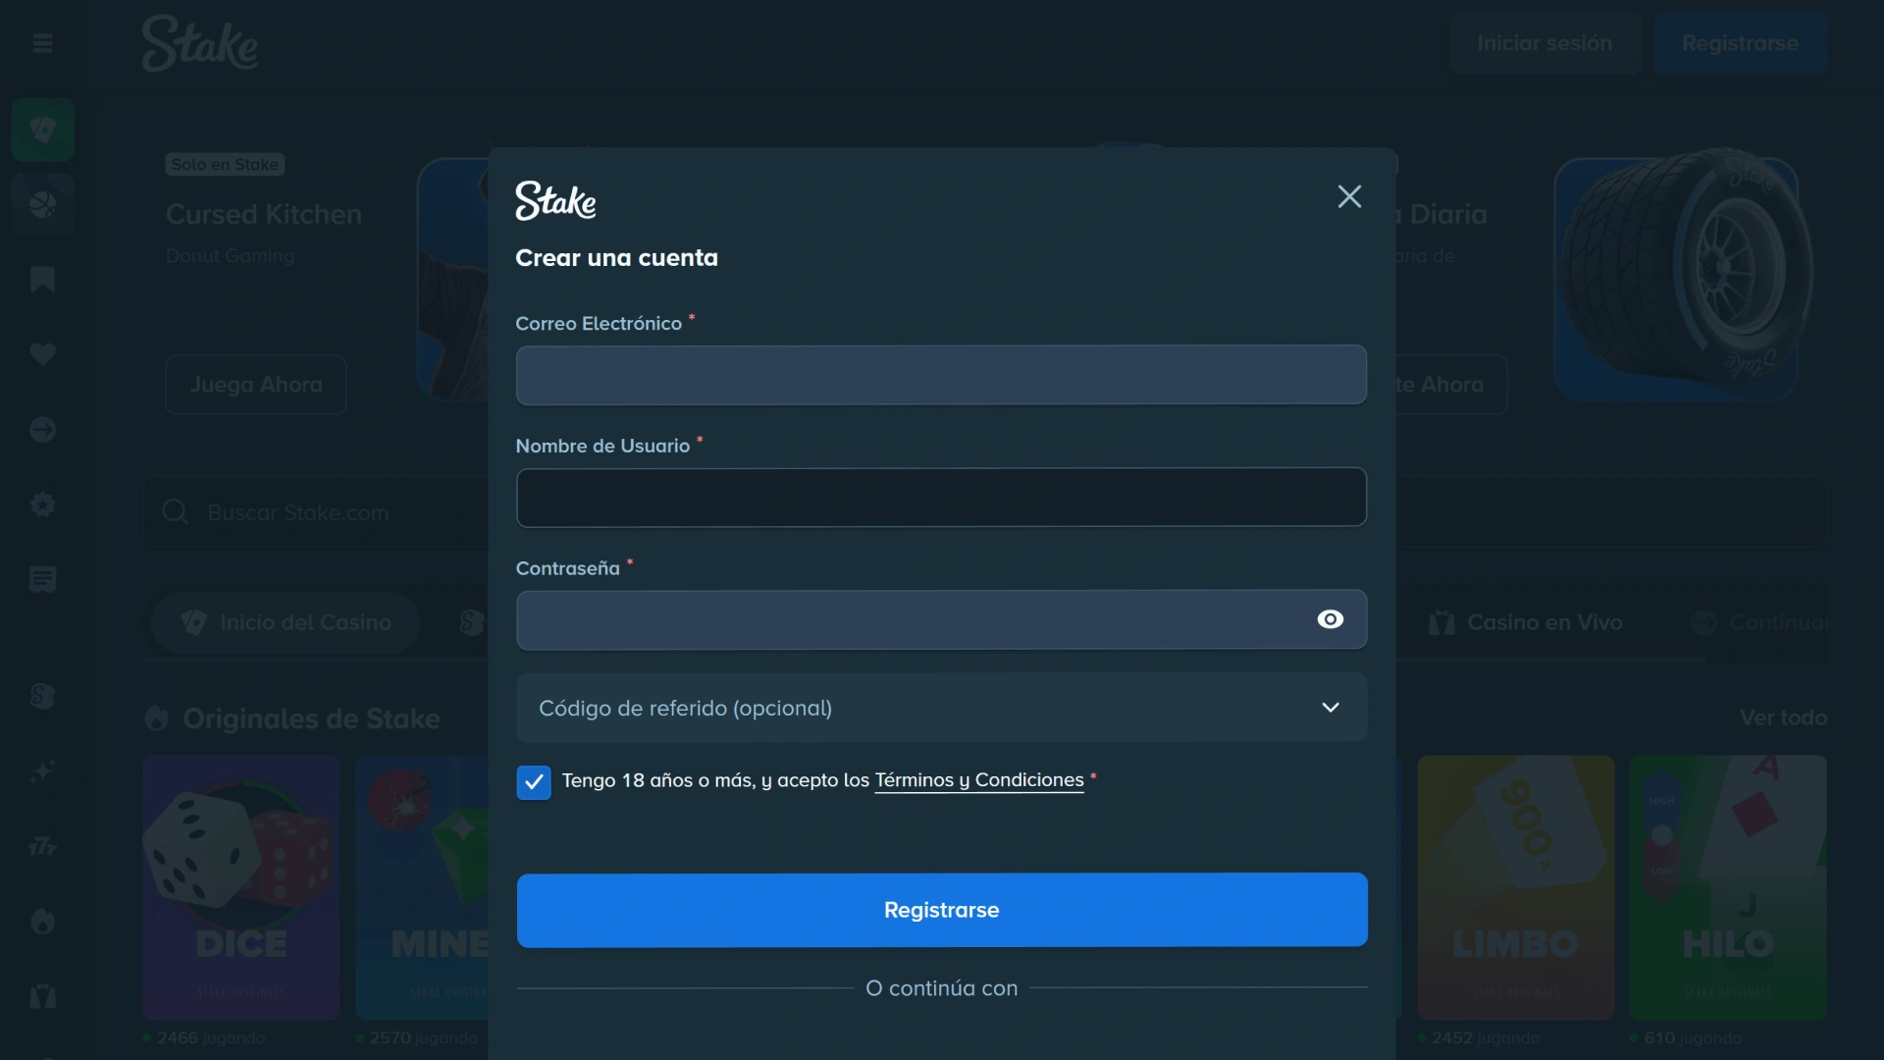
Task: Focus the Nombre de Usuario field
Action: (x=942, y=498)
